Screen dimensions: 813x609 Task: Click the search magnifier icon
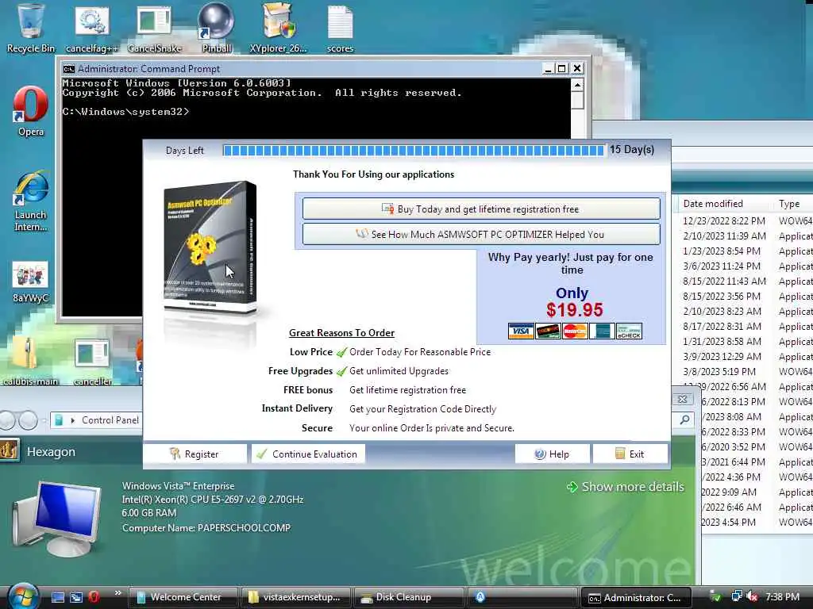point(684,419)
